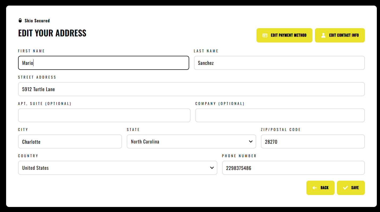Click the left arrow icon on Back
Image resolution: width=380 pixels, height=212 pixels.
tap(315, 188)
